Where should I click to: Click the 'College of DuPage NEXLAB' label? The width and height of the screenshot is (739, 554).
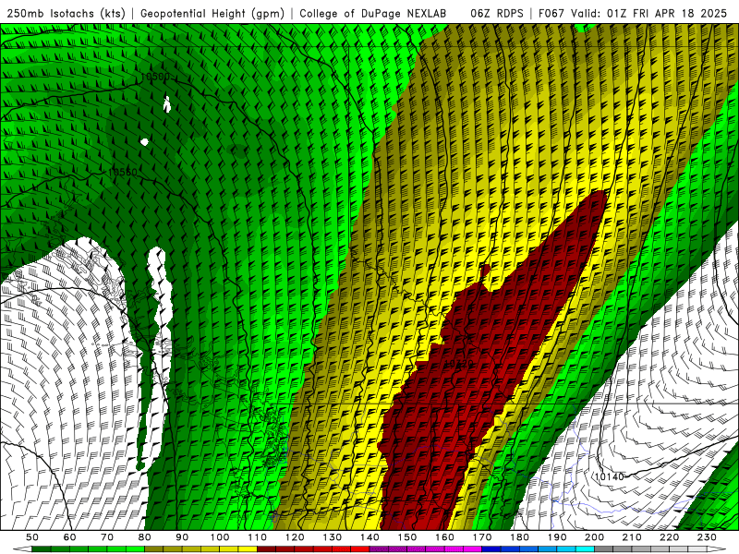pos(372,13)
